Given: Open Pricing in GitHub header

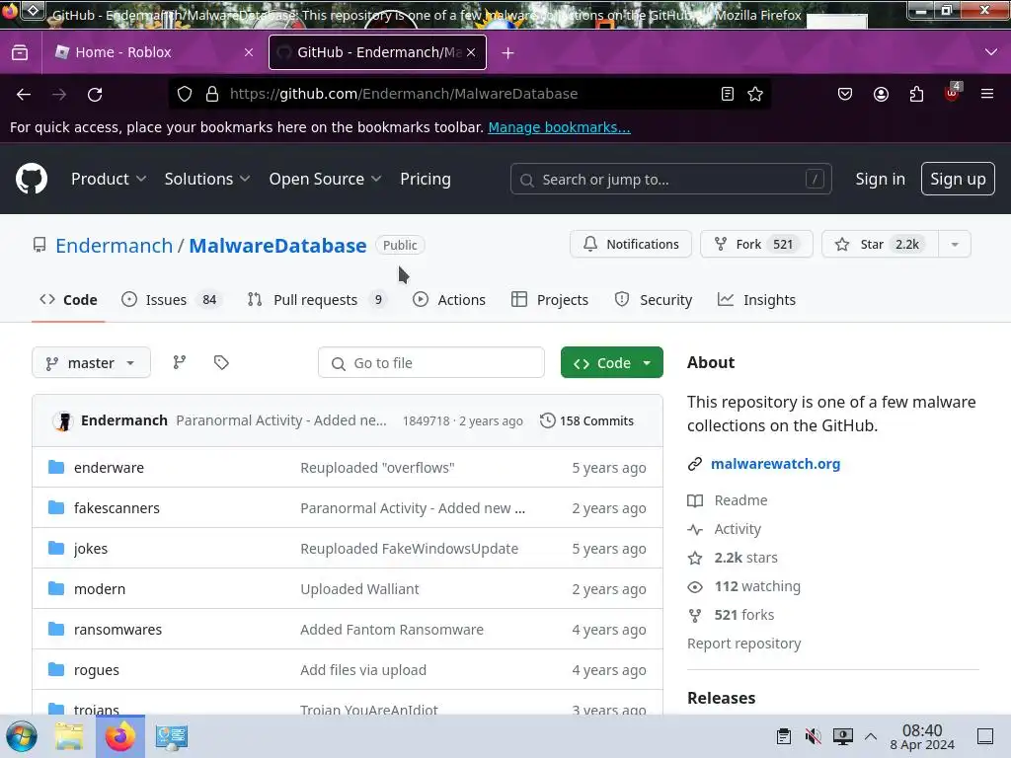Looking at the screenshot, I should click(x=426, y=179).
